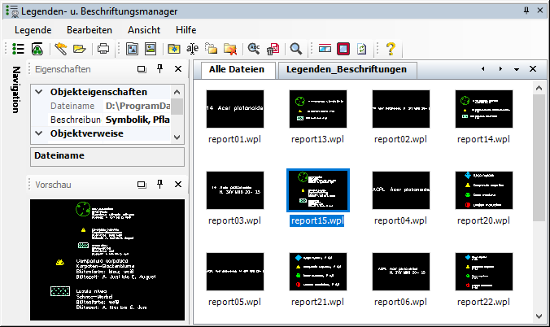Collapse the Objektverweise section
550x327 pixels.
pyautogui.click(x=41, y=133)
